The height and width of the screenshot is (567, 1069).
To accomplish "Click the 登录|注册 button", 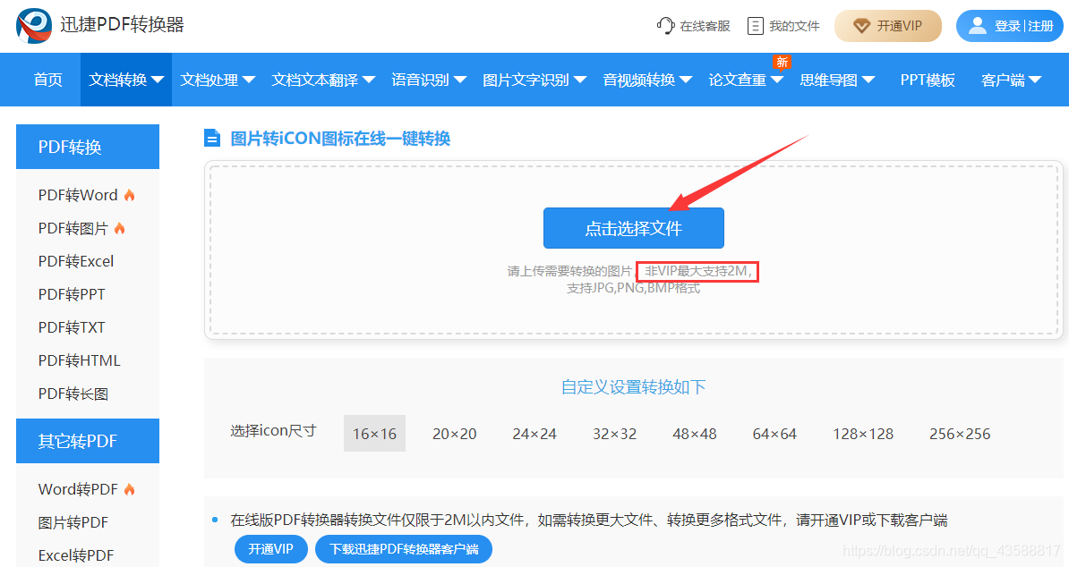I will click(1010, 26).
